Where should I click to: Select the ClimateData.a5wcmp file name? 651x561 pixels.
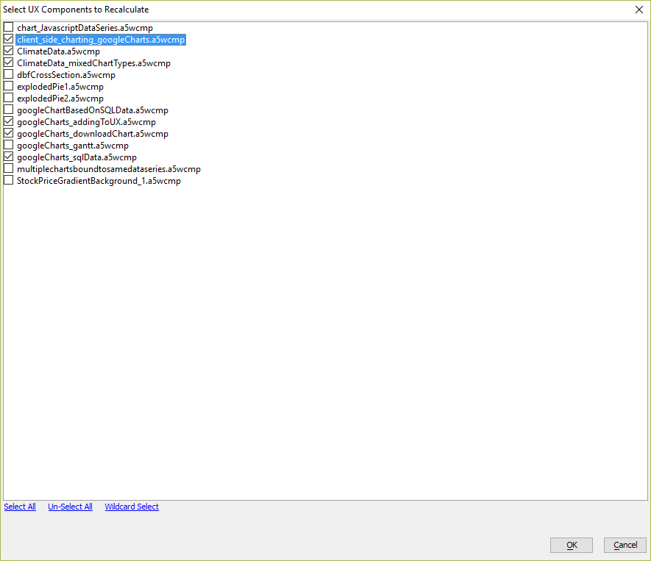(x=59, y=51)
